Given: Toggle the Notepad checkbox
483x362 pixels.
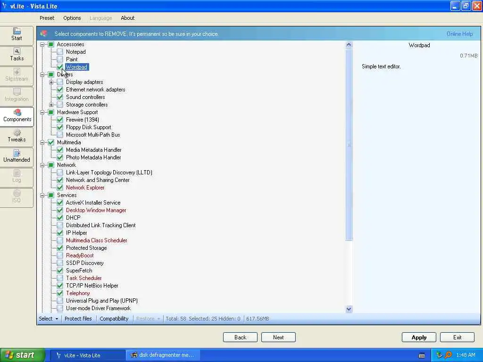Looking at the screenshot, I should (x=60, y=52).
